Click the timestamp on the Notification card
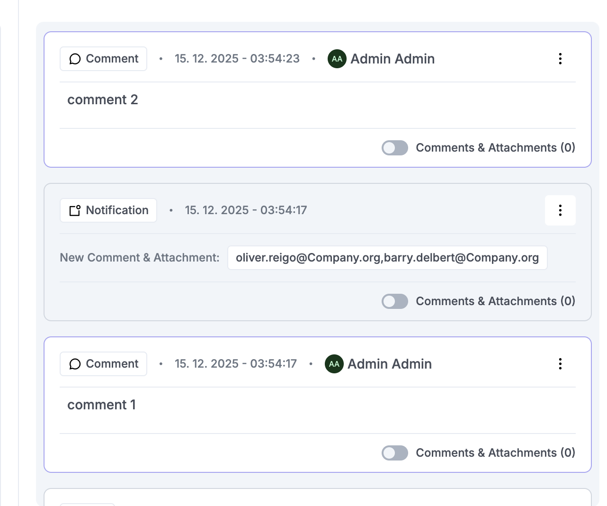Screen dimensions: 607x506 (246, 210)
